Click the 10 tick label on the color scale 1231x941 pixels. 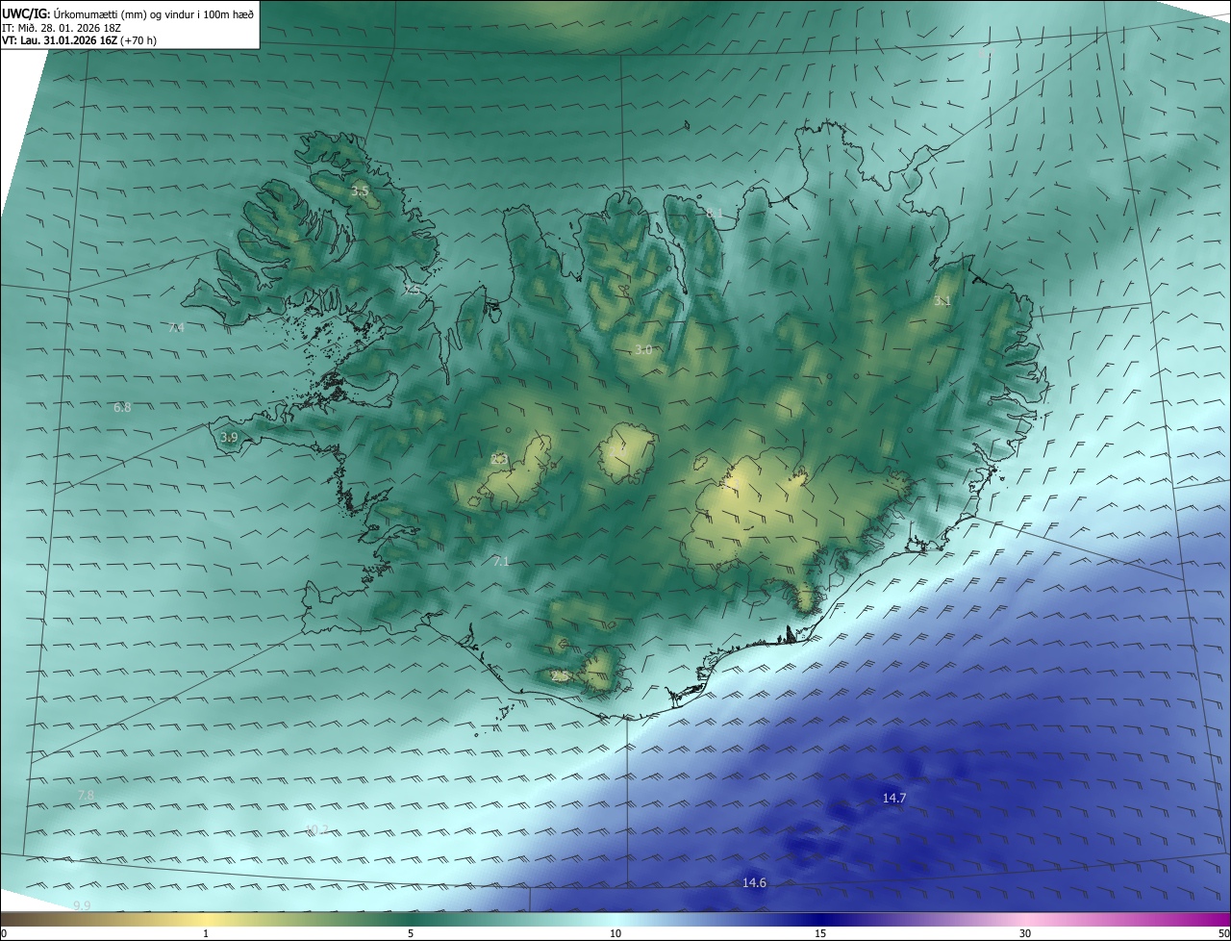point(615,933)
